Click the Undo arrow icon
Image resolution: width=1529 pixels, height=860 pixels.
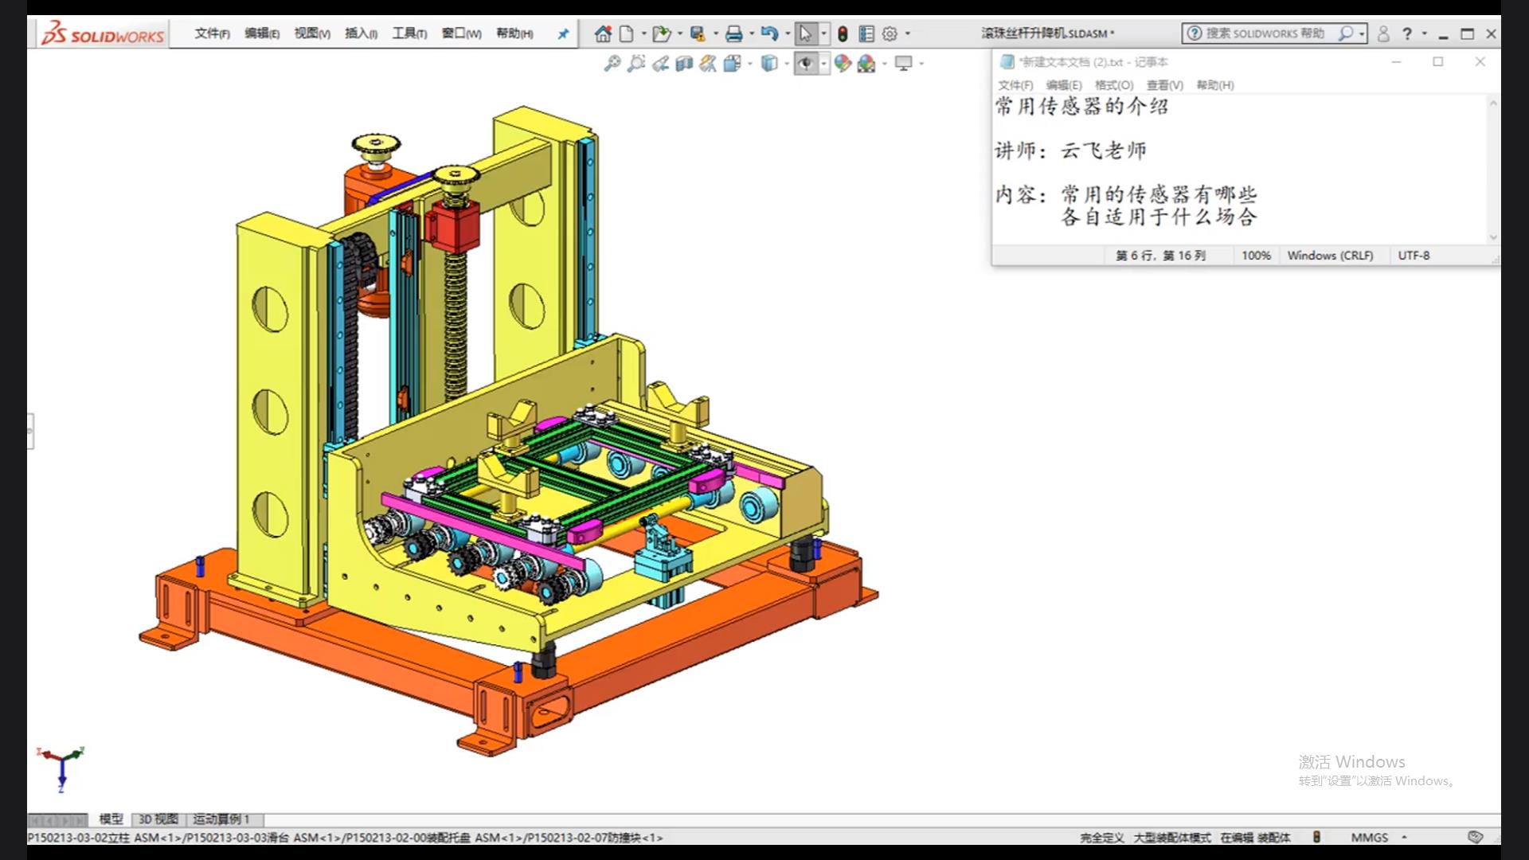point(769,33)
